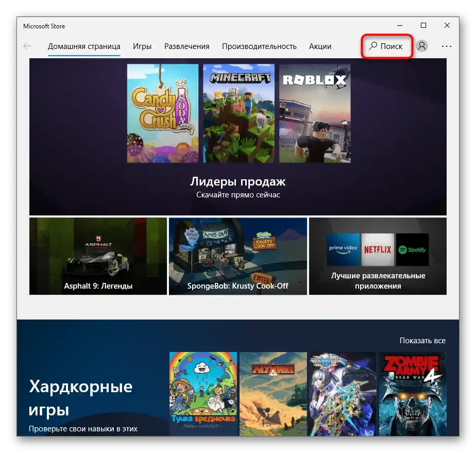Open the user account icon
This screenshot has width=476, height=453.
[x=422, y=46]
